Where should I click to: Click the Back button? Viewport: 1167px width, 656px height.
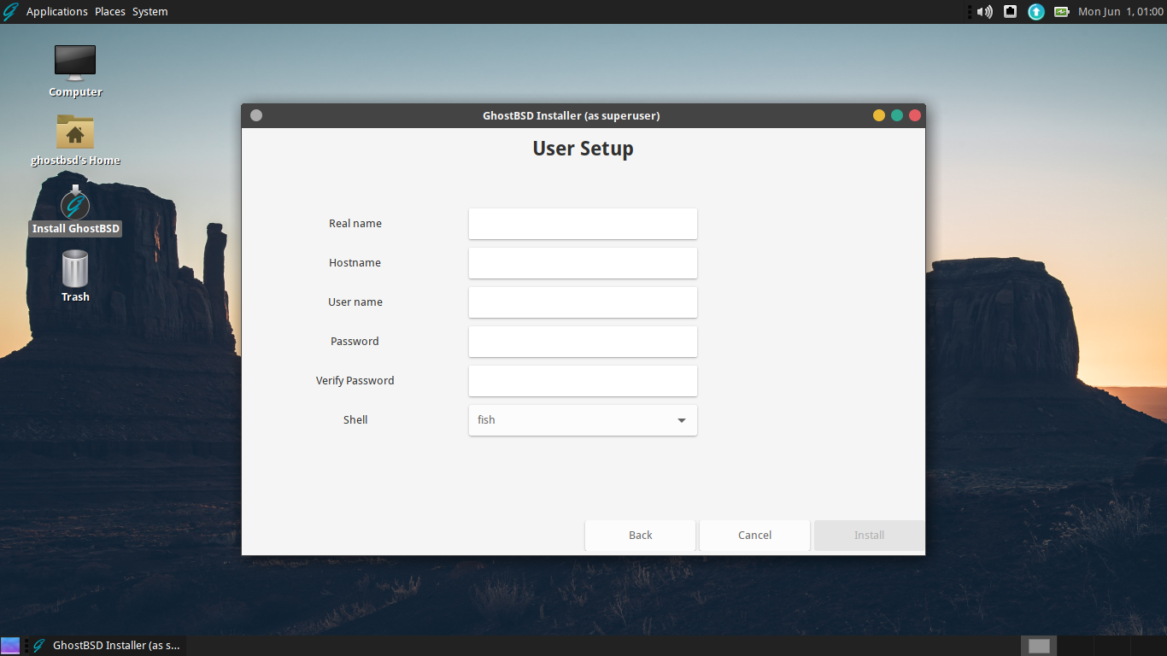640,536
